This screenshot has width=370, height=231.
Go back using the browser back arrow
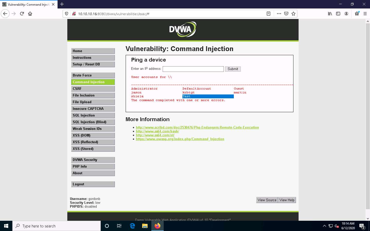5,14
